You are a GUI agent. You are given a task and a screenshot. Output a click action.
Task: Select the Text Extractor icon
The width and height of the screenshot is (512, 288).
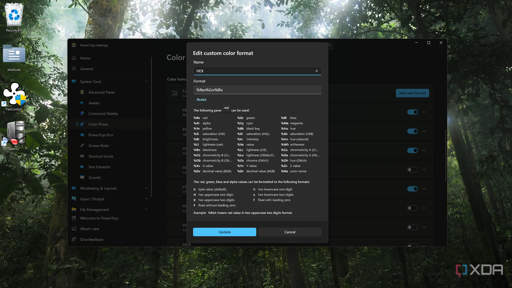82,167
